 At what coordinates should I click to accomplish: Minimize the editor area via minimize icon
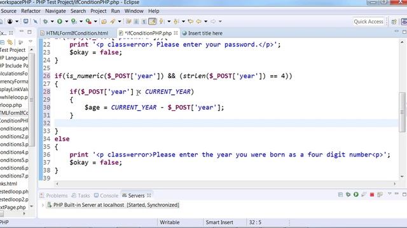[396, 32]
